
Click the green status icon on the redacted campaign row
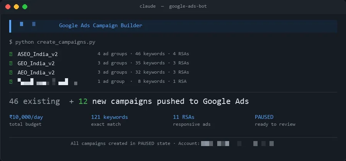pyautogui.click(x=11, y=82)
